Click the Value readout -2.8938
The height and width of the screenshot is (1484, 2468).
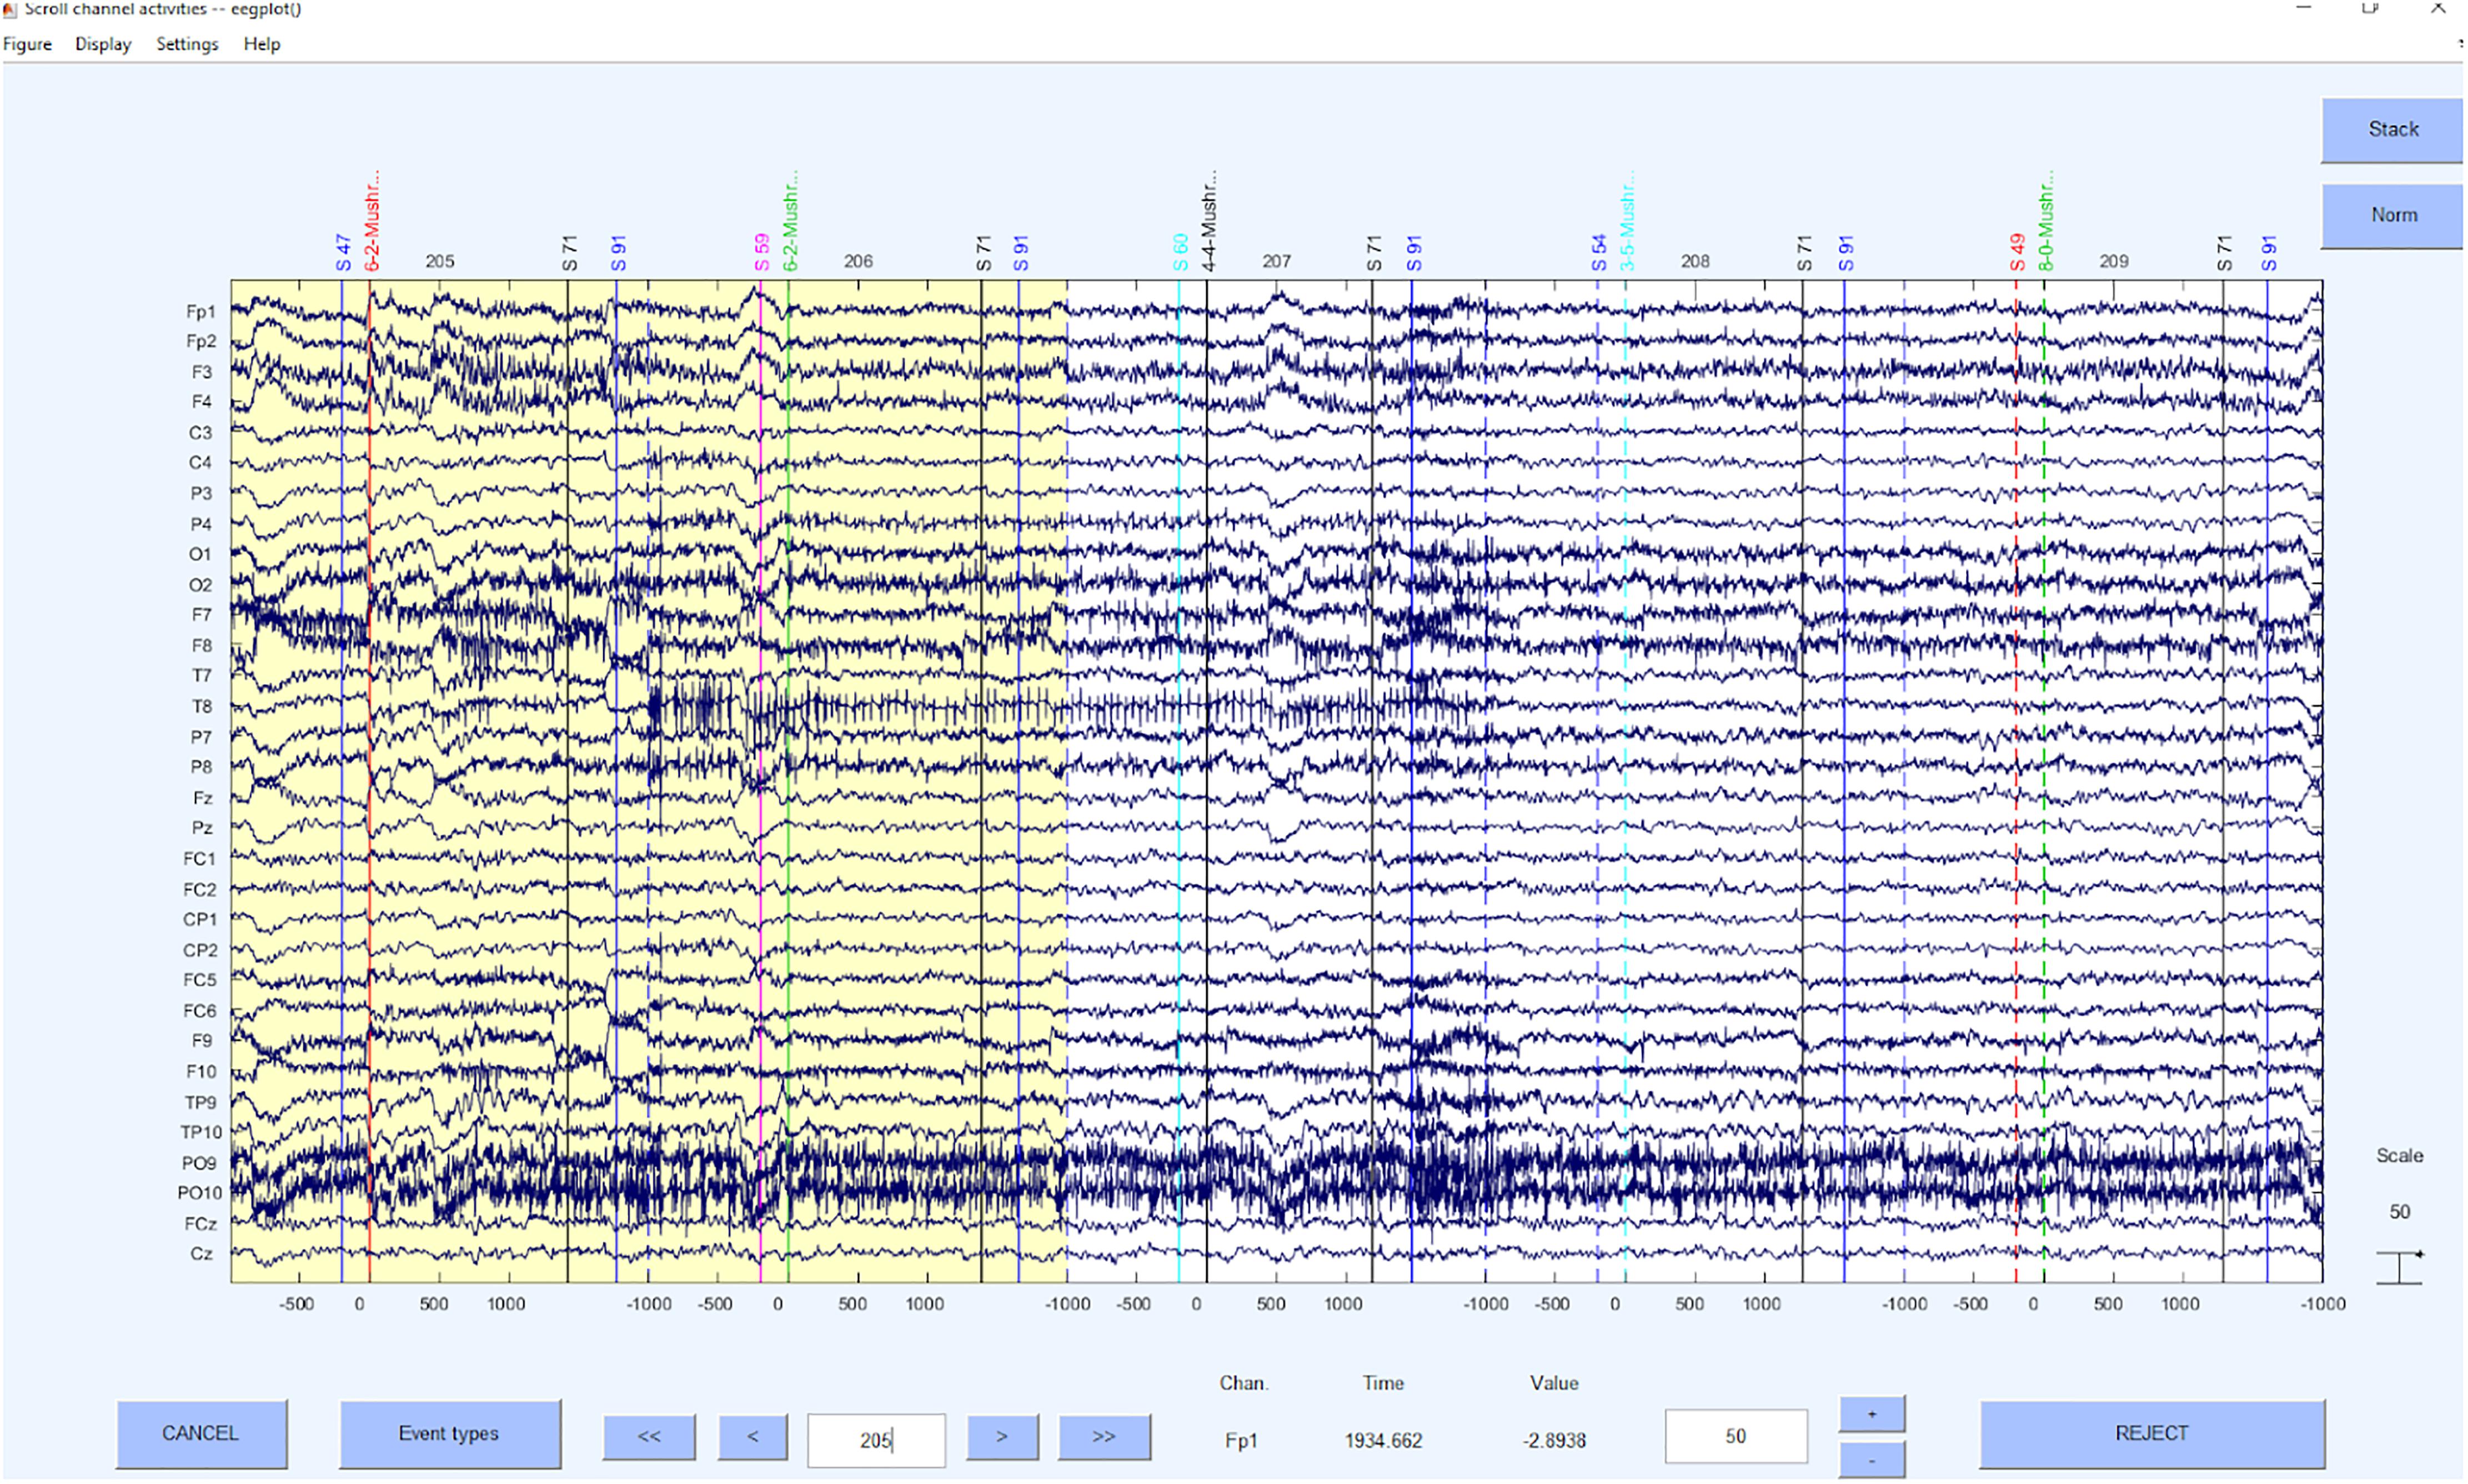click(x=1554, y=1441)
